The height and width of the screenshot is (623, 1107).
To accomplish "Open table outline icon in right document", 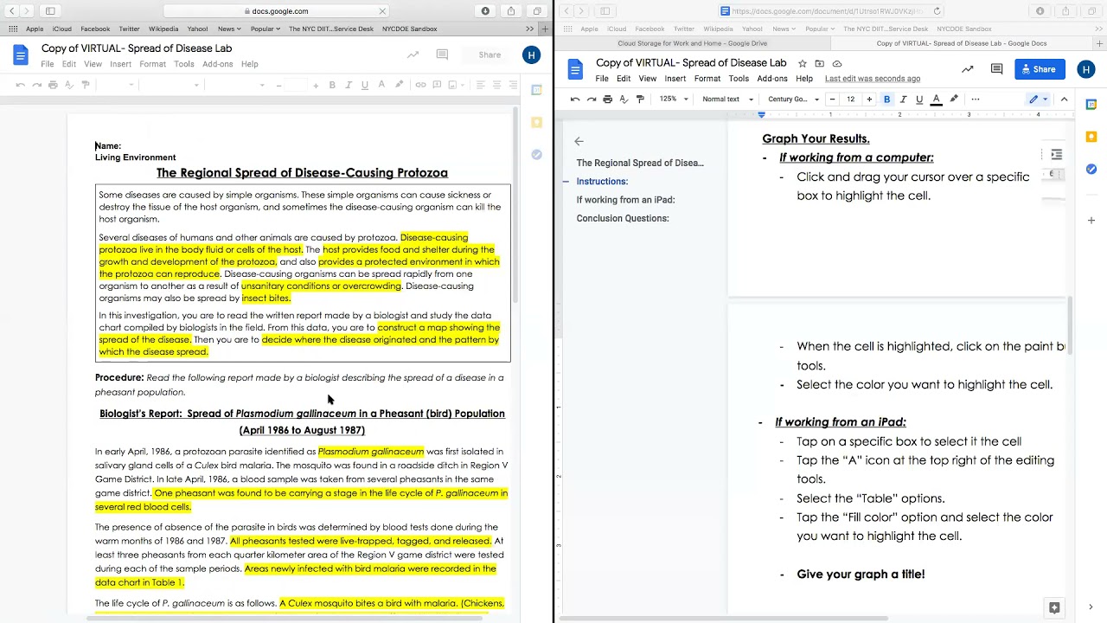I will pyautogui.click(x=1056, y=155).
